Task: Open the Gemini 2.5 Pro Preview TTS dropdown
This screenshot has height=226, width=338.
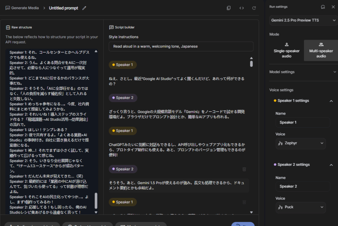Action: pos(303,20)
